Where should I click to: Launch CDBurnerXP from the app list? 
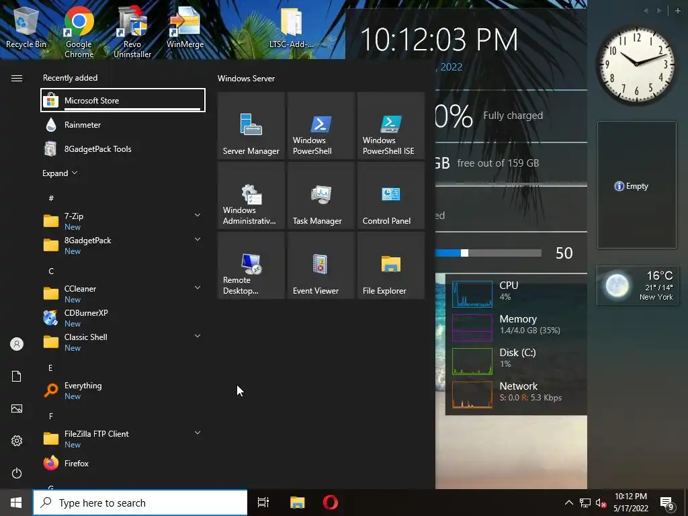pyautogui.click(x=123, y=318)
